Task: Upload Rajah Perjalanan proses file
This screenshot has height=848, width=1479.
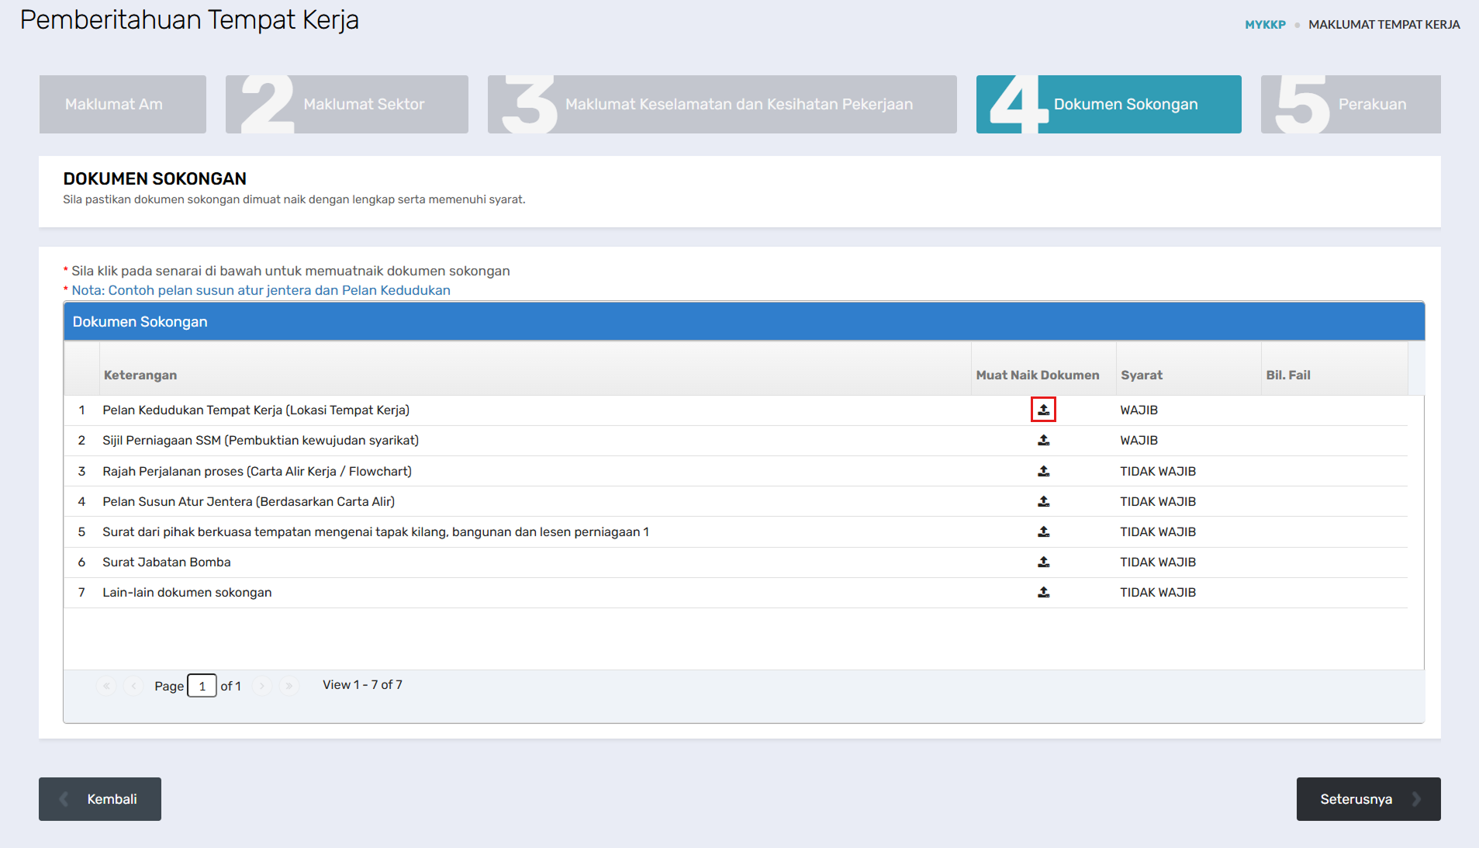Action: pos(1043,471)
